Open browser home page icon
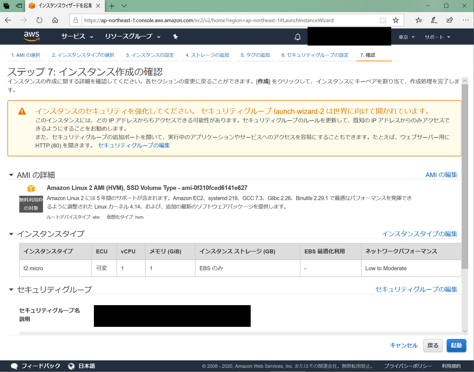The height and width of the screenshot is (372, 474). (55, 20)
